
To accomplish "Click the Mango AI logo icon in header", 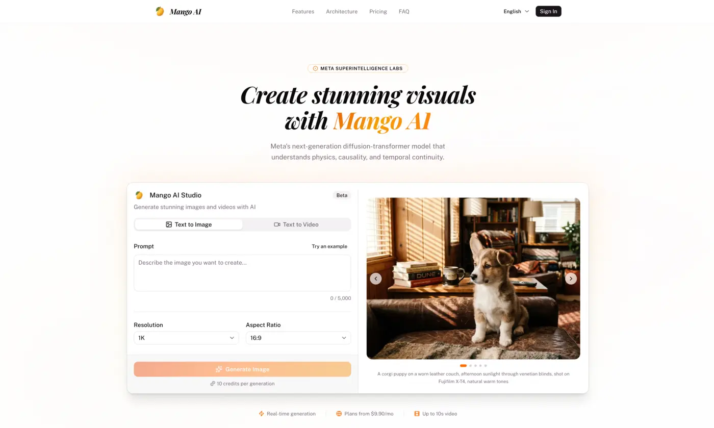I will 160,11.
